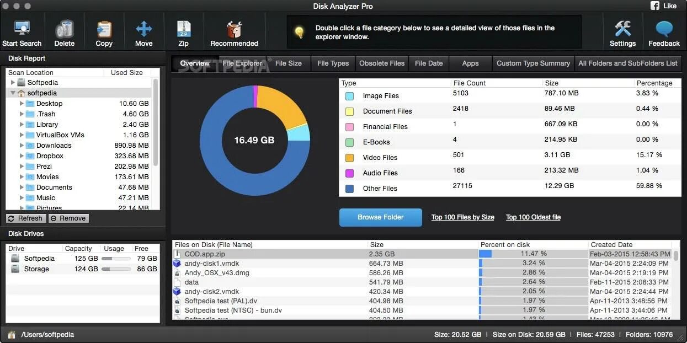Screen dimensions: 687x343
Task: Select the Prezi folder row
Action: coord(79,167)
